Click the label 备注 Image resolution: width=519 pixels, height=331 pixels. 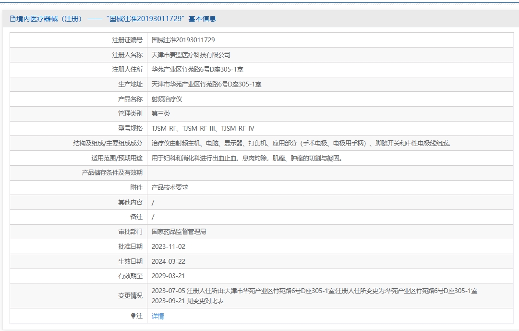click(136, 217)
